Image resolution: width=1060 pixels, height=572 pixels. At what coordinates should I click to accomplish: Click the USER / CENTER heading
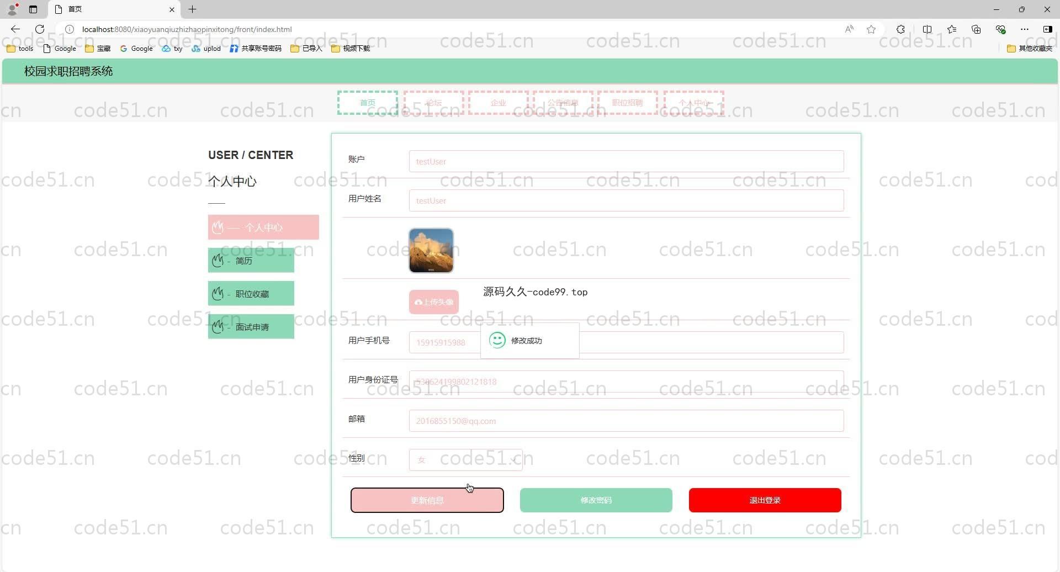(x=251, y=155)
